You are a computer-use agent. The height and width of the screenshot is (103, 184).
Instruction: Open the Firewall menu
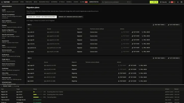(69, 2)
